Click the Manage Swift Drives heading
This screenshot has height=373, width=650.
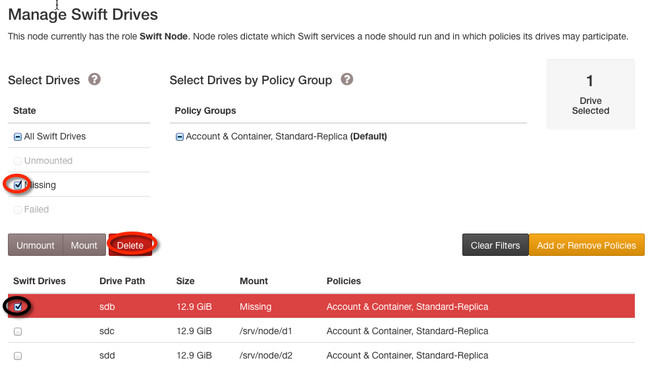pyautogui.click(x=83, y=14)
